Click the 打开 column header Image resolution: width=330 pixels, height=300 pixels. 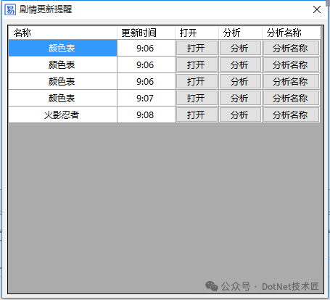(x=197, y=33)
